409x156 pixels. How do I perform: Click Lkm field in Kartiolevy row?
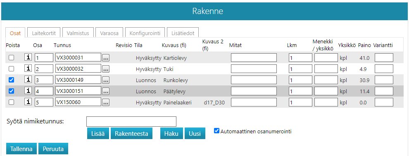tap(300, 57)
